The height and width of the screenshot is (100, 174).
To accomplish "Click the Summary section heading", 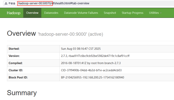I will [x=22, y=93].
